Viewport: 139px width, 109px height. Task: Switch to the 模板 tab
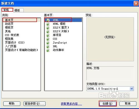pos(18,10)
